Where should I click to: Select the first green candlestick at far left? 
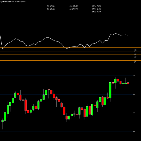click(3, 121)
